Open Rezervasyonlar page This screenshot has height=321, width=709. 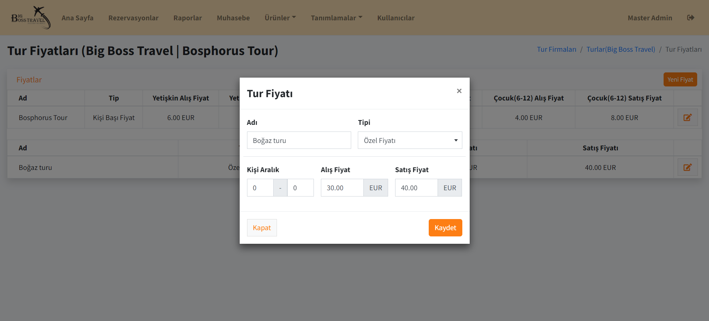click(133, 18)
